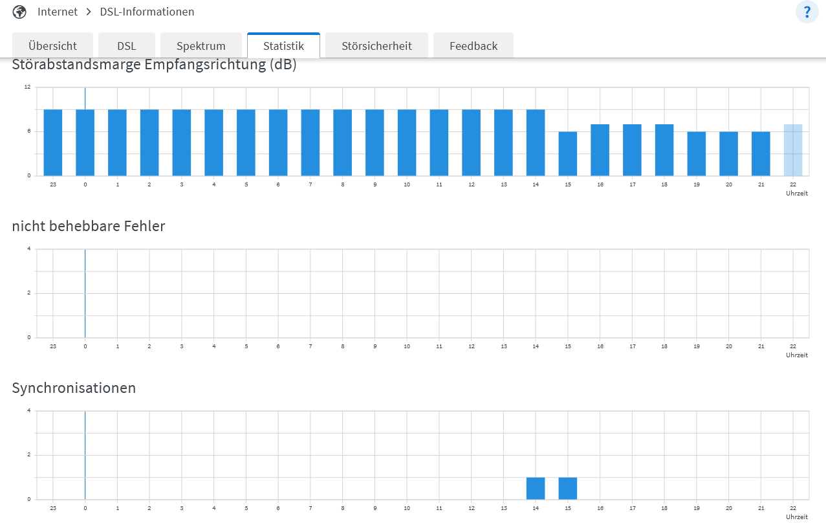
Task: Open the Spektrum tab
Action: point(201,46)
